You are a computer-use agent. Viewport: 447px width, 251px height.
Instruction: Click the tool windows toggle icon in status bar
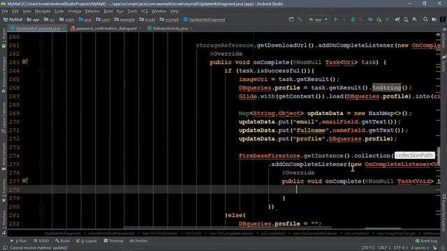[x=5, y=248]
